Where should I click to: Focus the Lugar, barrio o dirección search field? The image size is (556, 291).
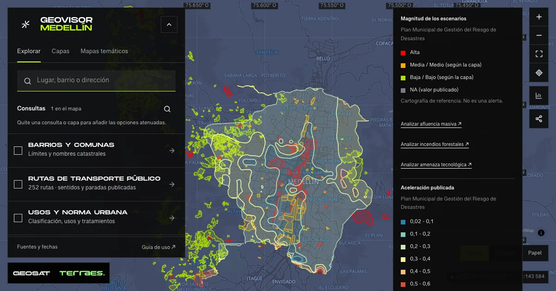tap(96, 80)
